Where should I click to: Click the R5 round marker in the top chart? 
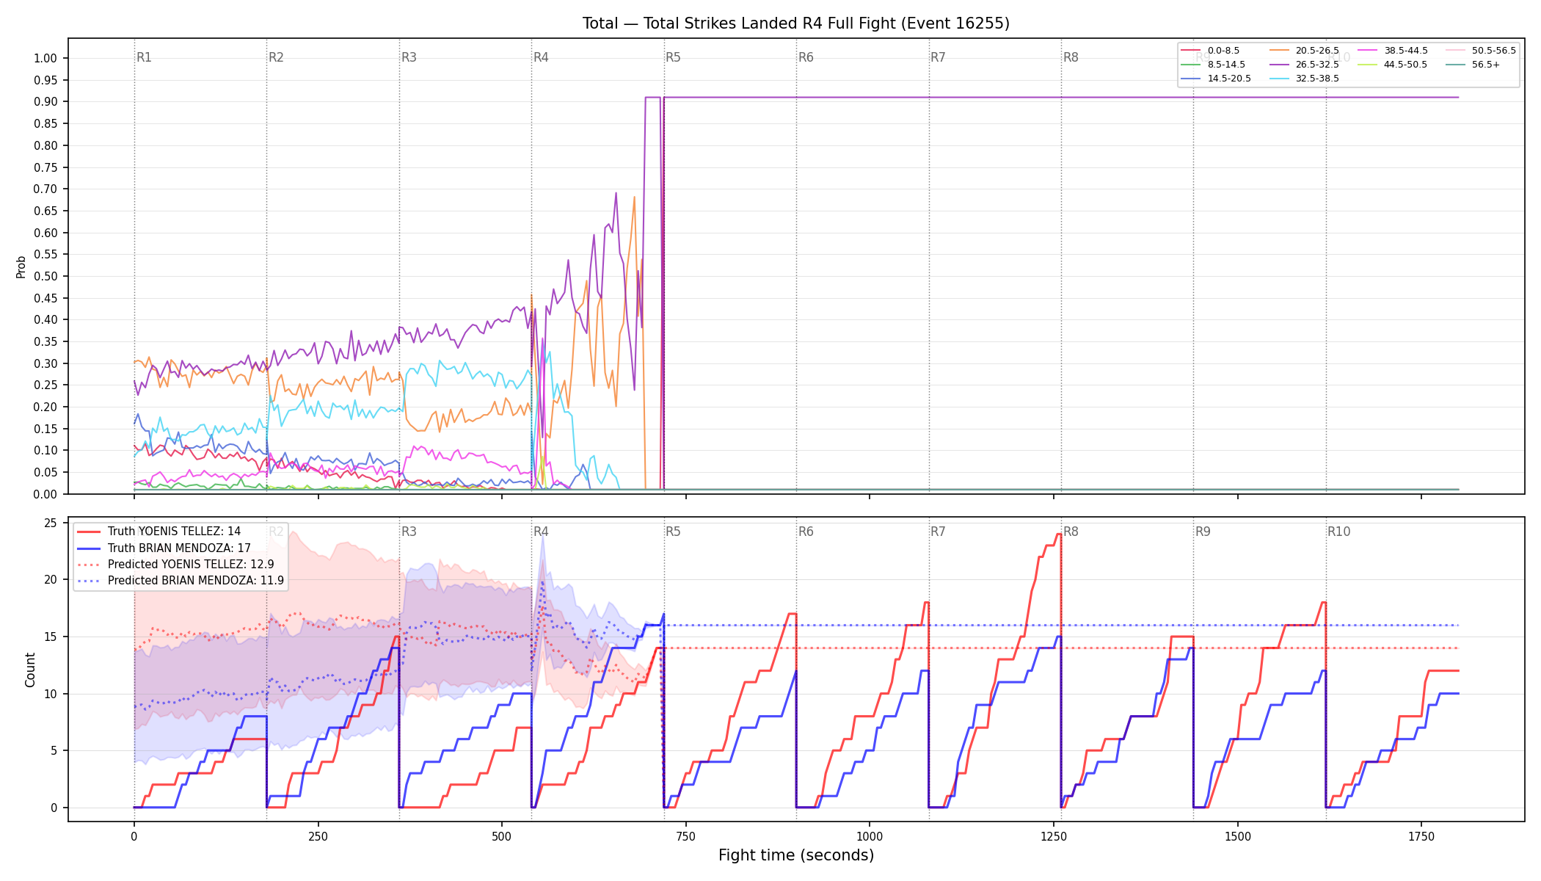673,57
